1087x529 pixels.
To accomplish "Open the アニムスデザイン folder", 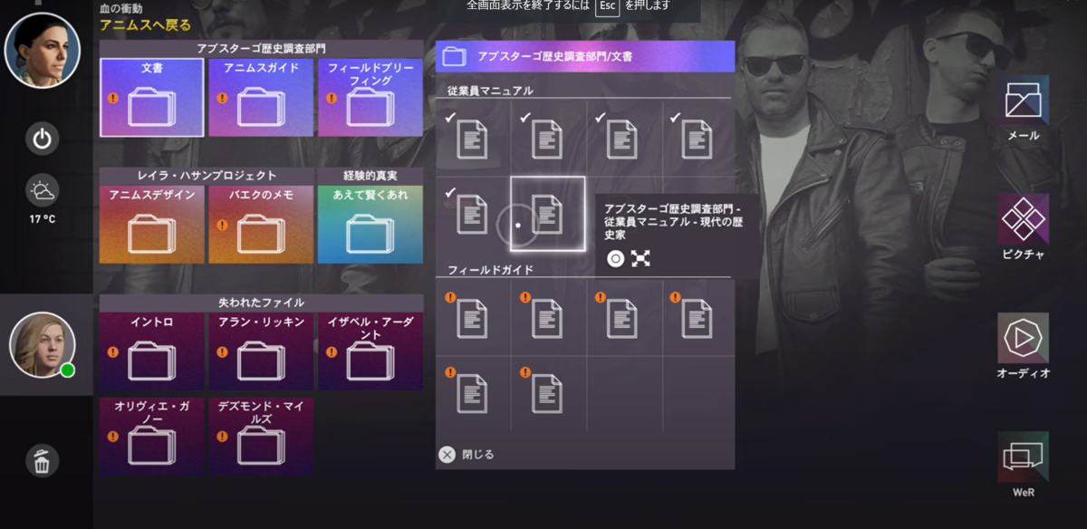I will pyautogui.click(x=152, y=225).
